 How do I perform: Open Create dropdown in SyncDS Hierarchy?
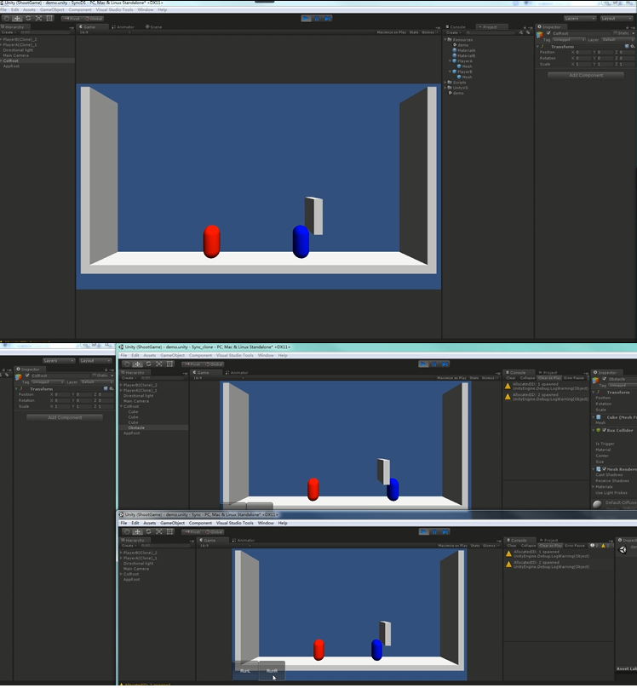(9, 32)
